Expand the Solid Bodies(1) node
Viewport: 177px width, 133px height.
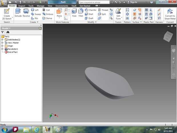point(2,39)
